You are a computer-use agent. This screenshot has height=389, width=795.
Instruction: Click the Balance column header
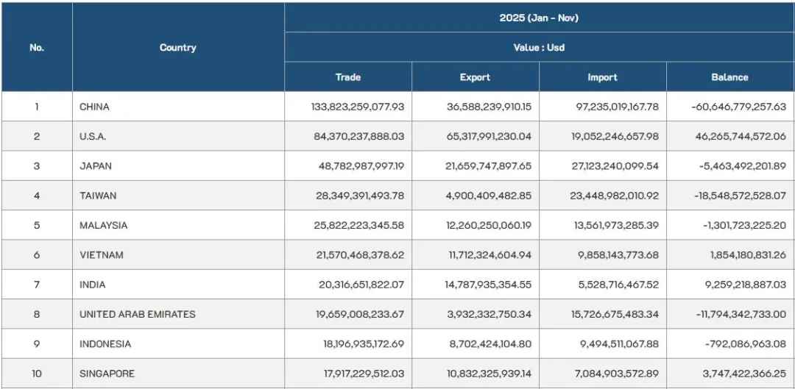click(x=729, y=77)
